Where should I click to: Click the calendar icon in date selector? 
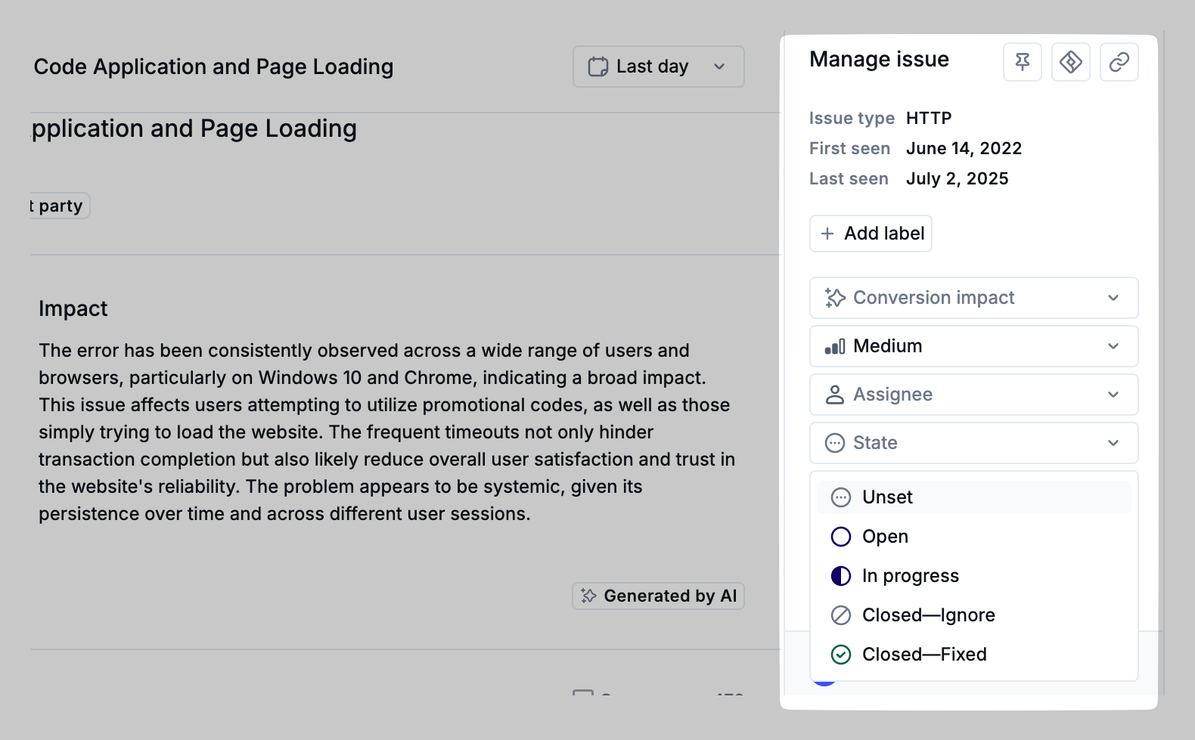click(x=597, y=67)
